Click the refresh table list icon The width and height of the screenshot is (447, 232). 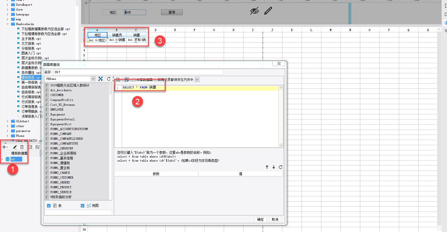tap(109, 79)
